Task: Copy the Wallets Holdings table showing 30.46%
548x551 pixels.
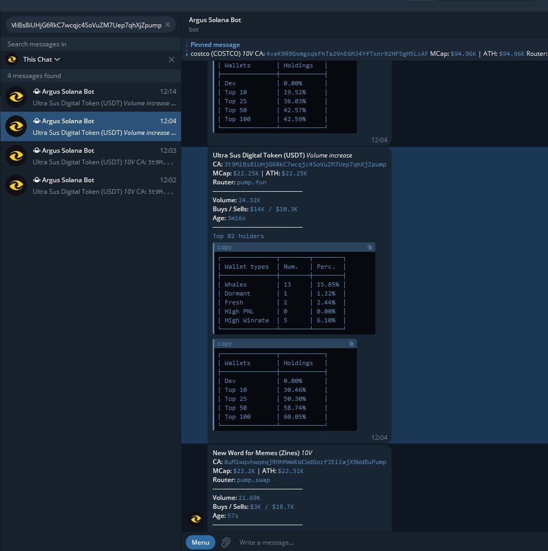Action: (x=351, y=343)
